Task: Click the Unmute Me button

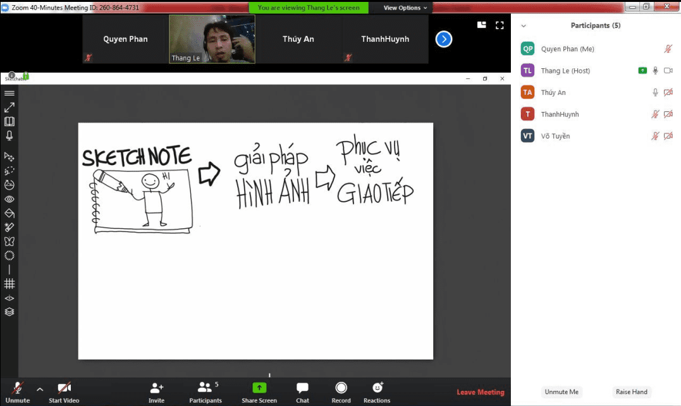Action: coord(561,392)
